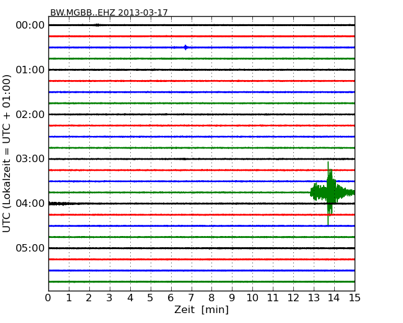Click the 02:00 black trace line
This screenshot has width=403, height=323.
(x=201, y=114)
